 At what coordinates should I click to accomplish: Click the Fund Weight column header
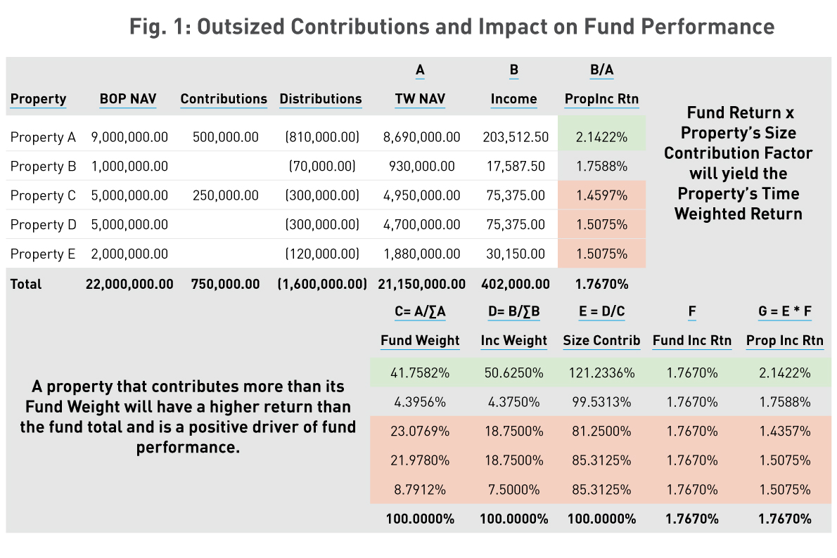[x=420, y=341]
